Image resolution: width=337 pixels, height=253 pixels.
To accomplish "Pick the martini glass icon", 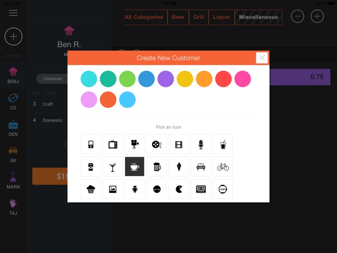I will [x=113, y=167].
